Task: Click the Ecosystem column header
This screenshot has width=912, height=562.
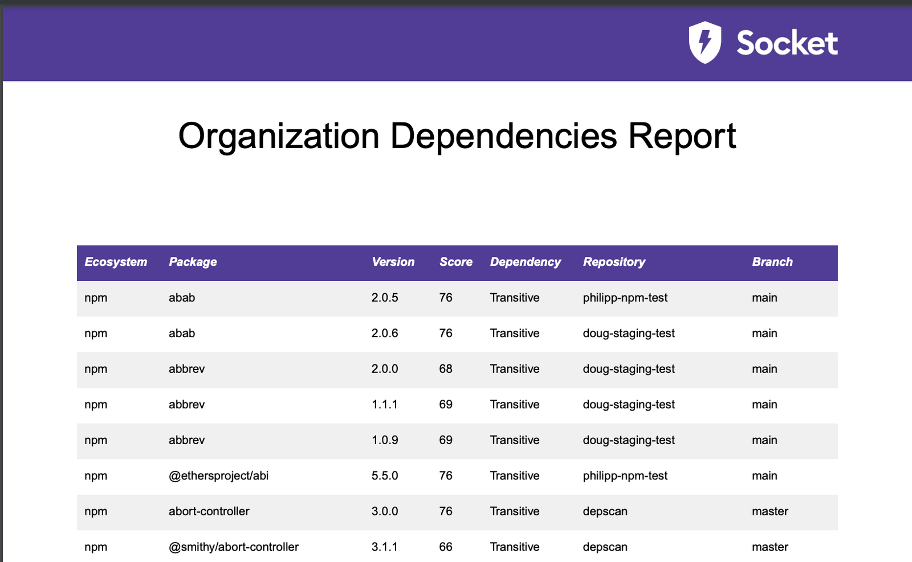Action: 116,262
